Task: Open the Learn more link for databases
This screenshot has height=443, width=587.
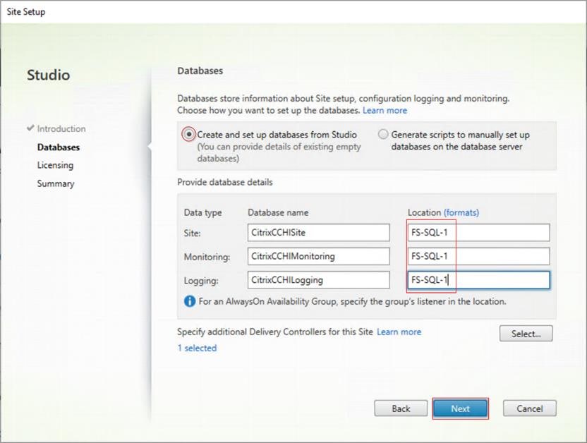Action: point(385,110)
